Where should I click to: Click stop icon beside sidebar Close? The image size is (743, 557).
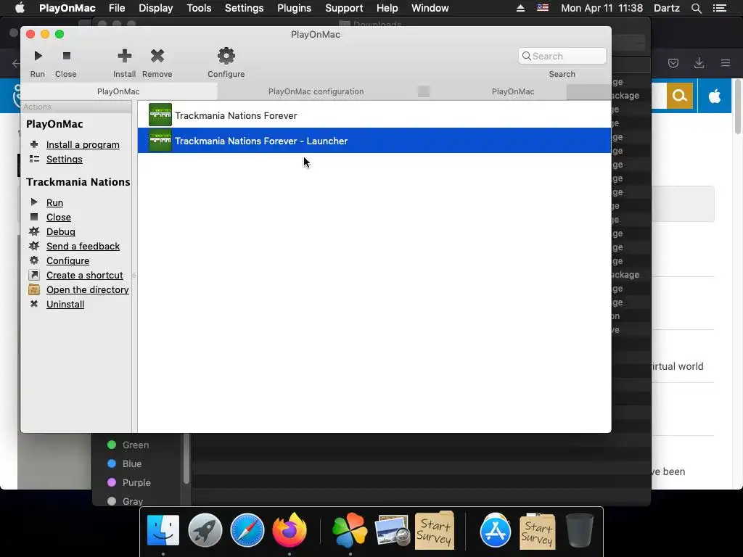34,216
